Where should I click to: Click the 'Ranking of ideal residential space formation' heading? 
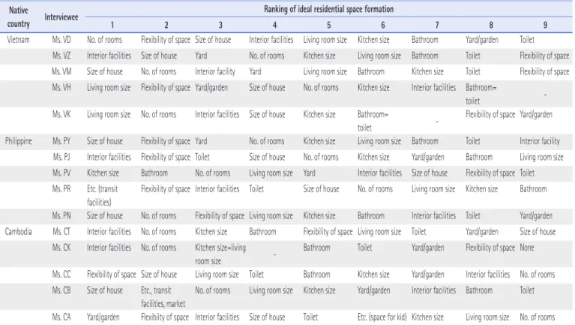pyautogui.click(x=328, y=9)
